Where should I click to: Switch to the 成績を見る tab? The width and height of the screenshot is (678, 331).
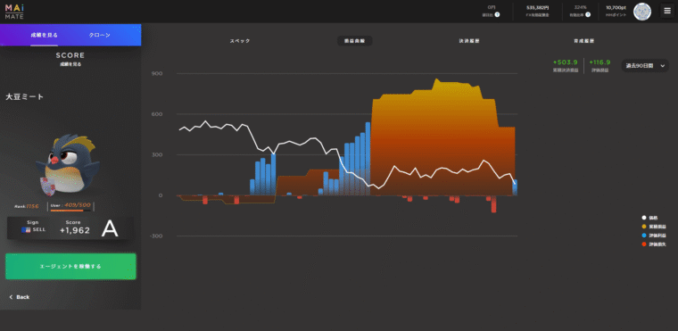coord(44,35)
